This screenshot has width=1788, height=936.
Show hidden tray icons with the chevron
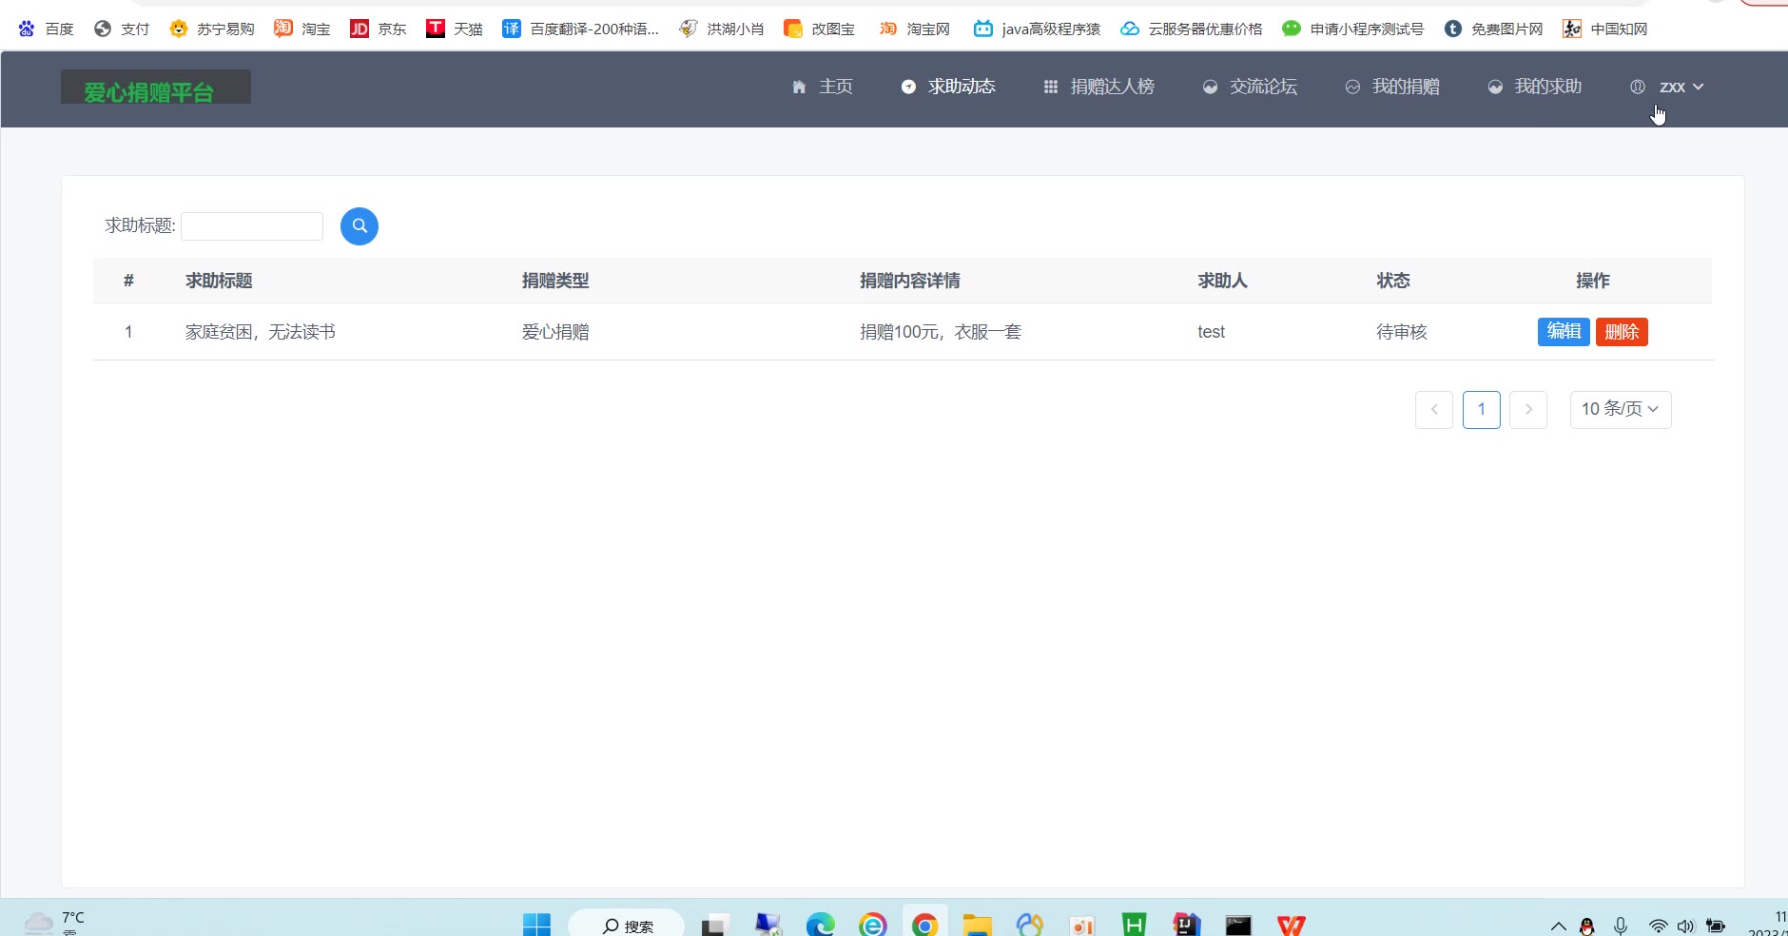pos(1558,926)
